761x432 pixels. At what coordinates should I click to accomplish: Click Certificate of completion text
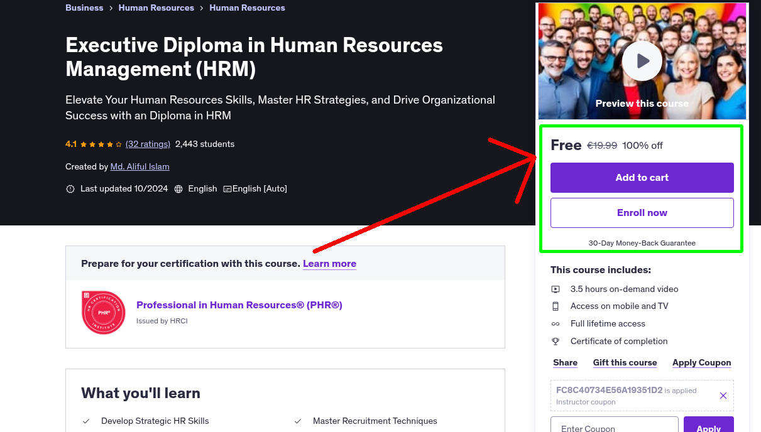pos(619,342)
